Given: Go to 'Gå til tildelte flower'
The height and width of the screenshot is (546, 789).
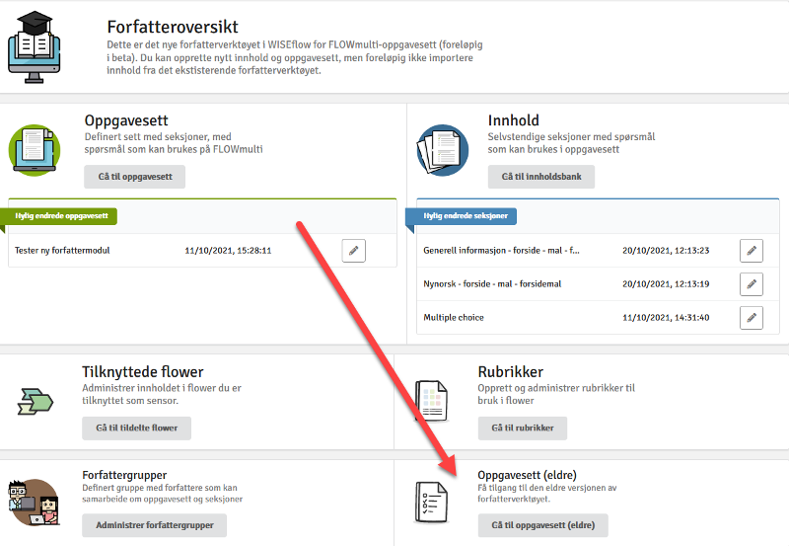Looking at the screenshot, I should (x=137, y=429).
